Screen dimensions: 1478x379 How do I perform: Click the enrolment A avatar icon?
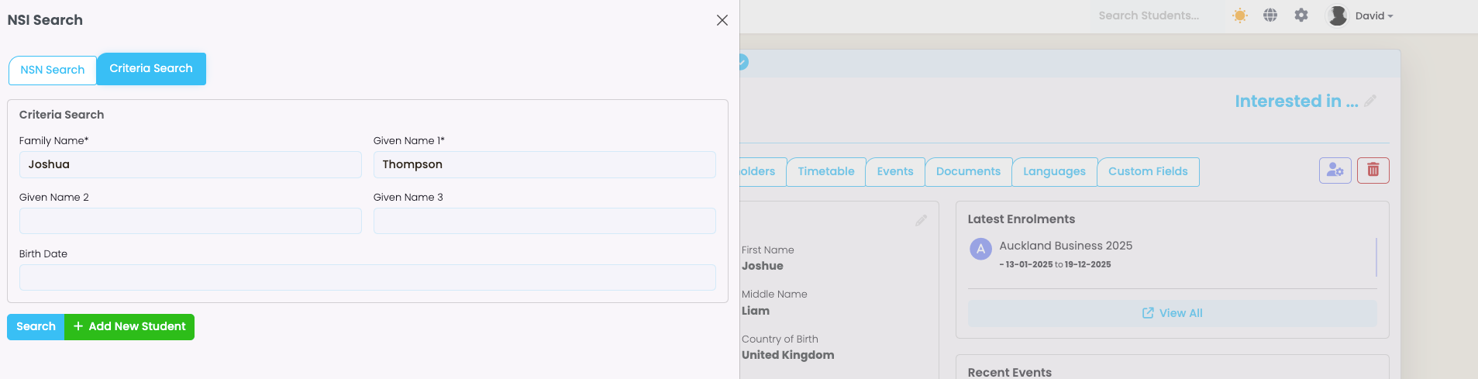click(980, 249)
